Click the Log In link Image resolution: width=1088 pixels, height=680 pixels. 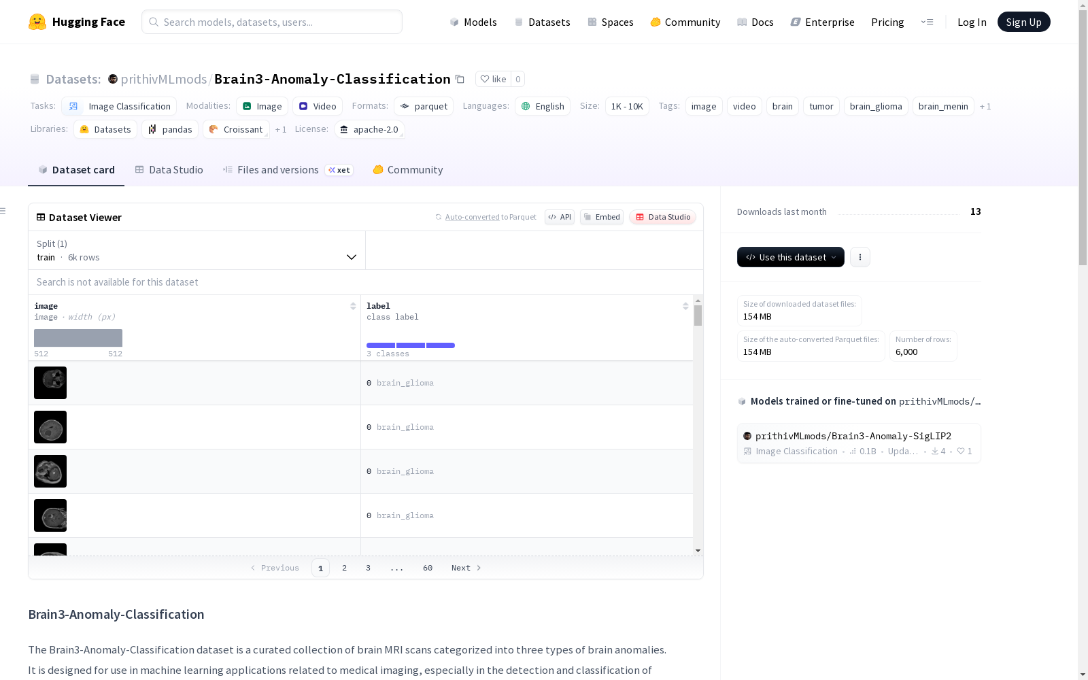(972, 22)
